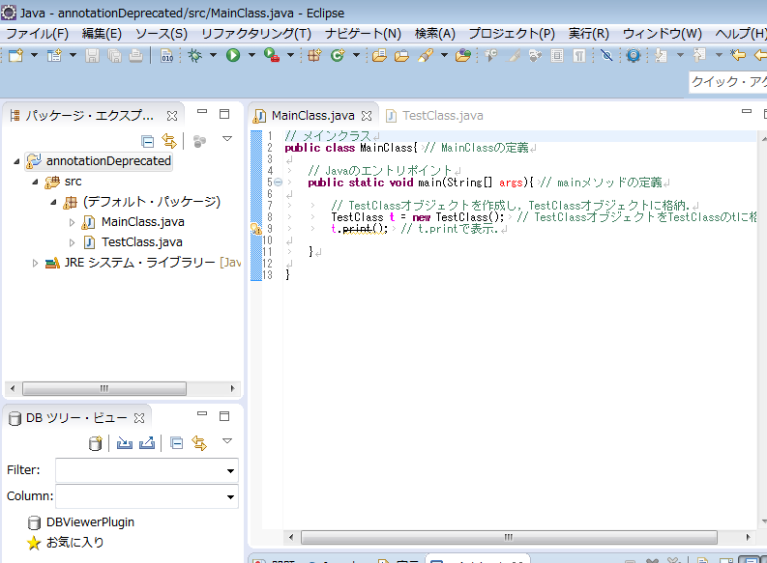Select DBViewerPlugin in DB tree
The width and height of the screenshot is (767, 563).
tap(90, 522)
